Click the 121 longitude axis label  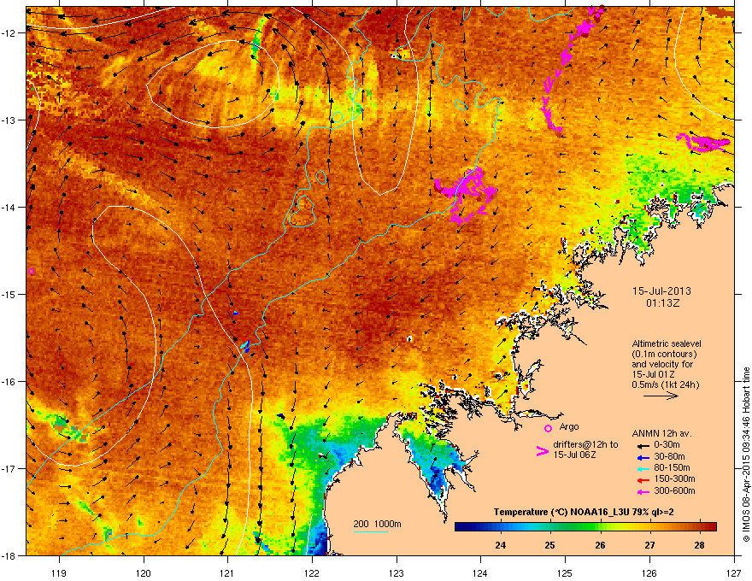(x=227, y=572)
